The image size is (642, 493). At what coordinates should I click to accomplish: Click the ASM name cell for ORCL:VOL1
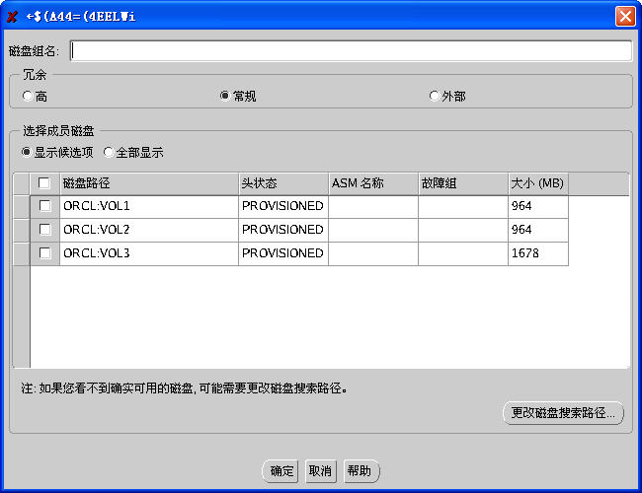[x=373, y=206]
